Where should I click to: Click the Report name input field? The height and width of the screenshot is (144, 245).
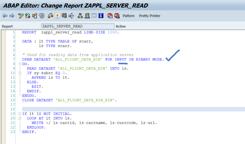coord(78,26)
